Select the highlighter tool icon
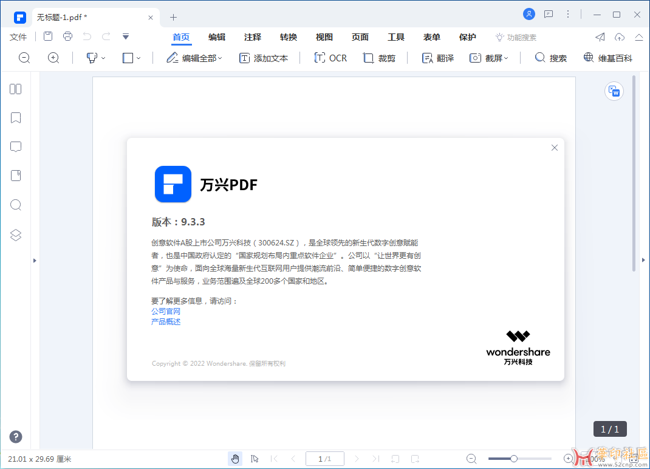 92,58
